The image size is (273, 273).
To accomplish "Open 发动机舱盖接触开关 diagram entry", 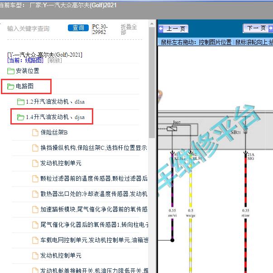I will (x=94, y=270).
